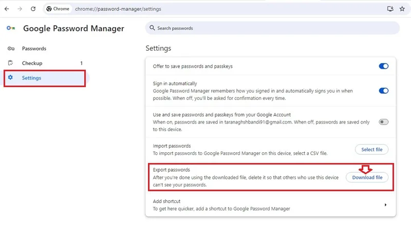Click the browser forward arrow
Screen dimensions: 411x225
coord(20,9)
